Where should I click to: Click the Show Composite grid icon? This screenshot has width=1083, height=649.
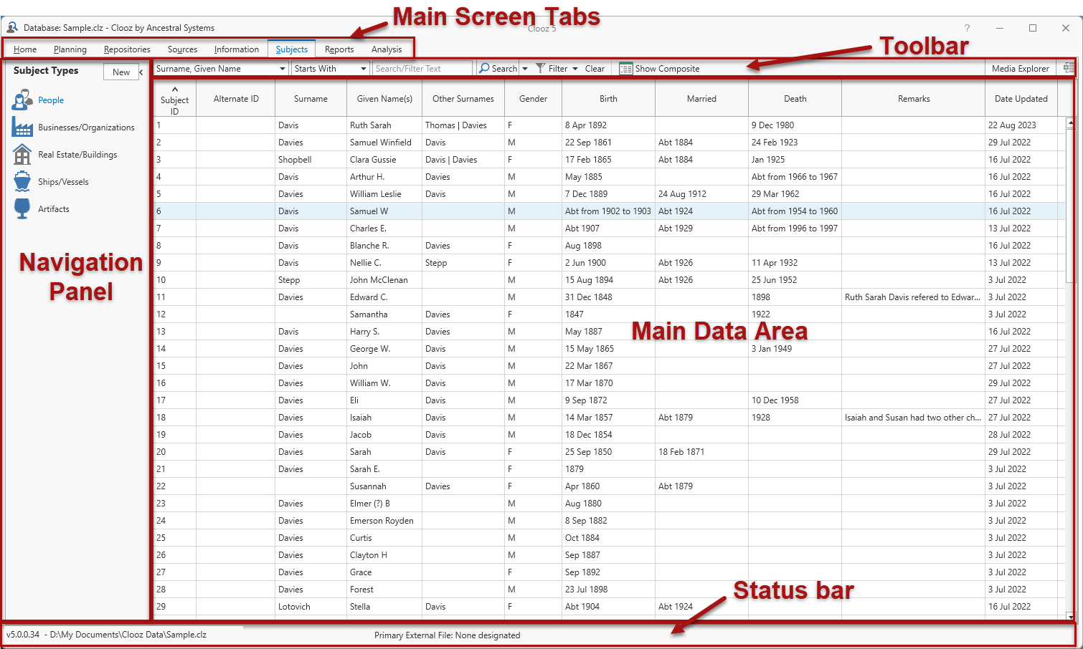[x=626, y=69]
